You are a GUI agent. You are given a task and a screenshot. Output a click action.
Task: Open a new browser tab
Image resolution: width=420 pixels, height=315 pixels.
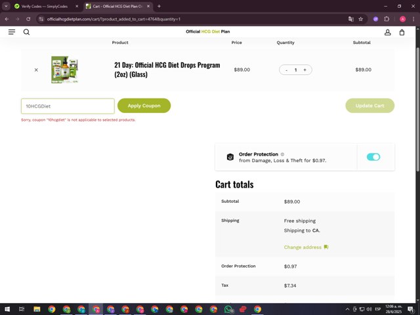coord(159,6)
